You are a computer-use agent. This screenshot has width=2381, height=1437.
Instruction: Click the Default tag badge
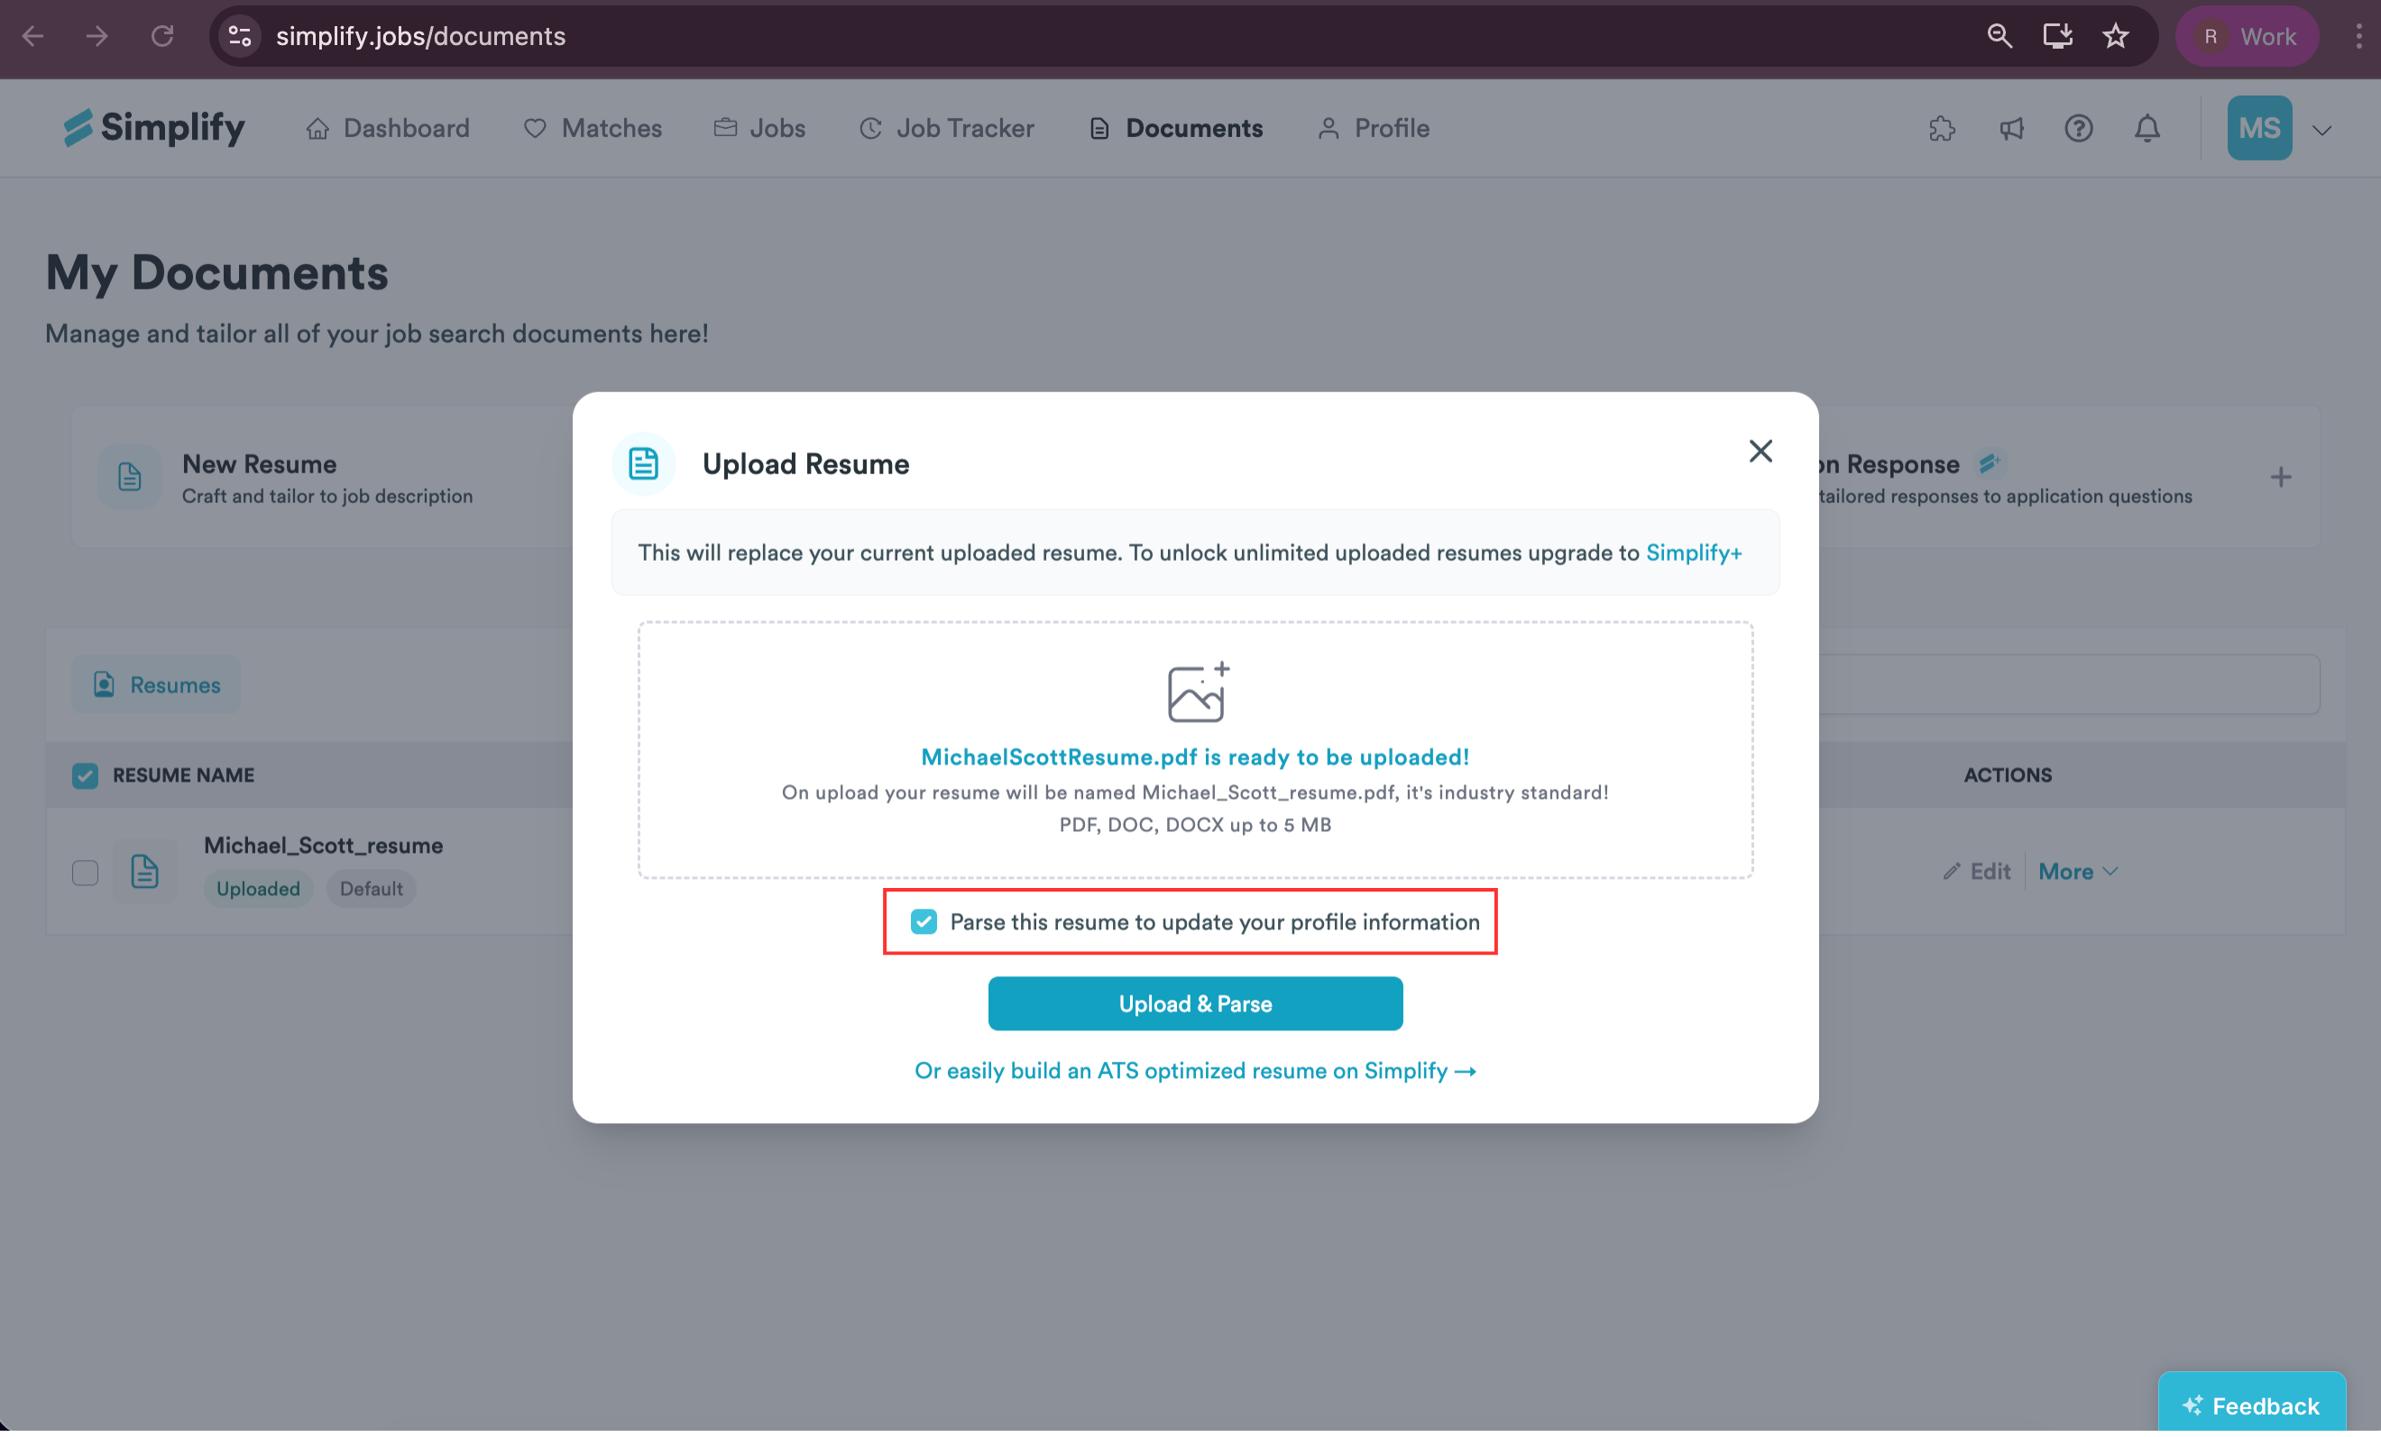click(x=371, y=889)
